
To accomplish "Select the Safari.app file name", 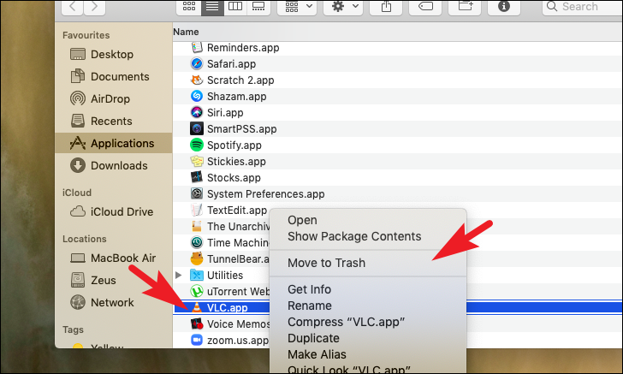I will click(231, 64).
